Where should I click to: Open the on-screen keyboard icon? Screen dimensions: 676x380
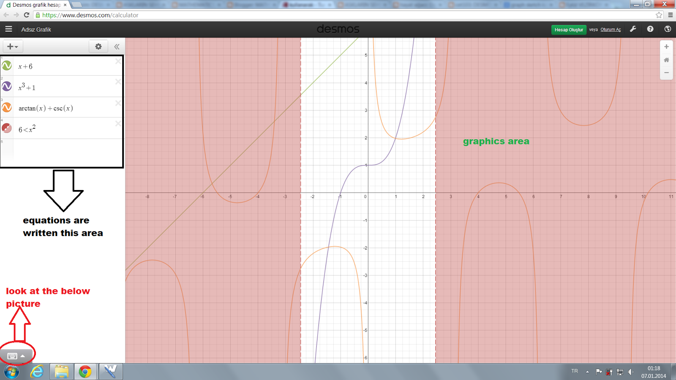tap(13, 355)
